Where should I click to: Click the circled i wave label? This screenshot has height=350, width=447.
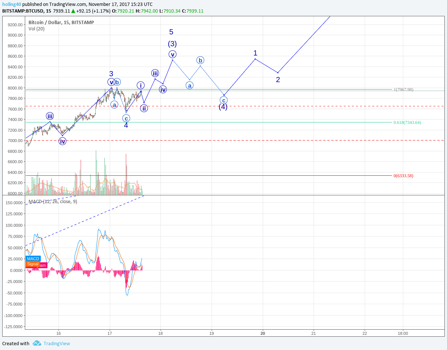[x=140, y=85]
